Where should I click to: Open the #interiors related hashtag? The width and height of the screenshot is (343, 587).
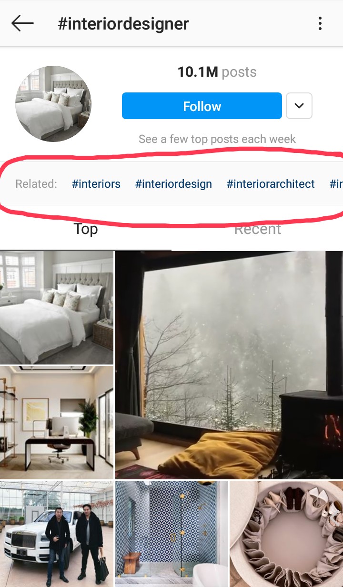coord(96,184)
